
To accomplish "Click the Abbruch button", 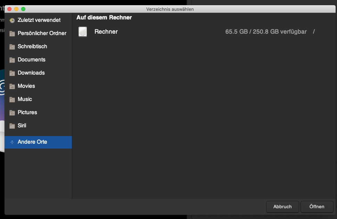I will 282,207.
